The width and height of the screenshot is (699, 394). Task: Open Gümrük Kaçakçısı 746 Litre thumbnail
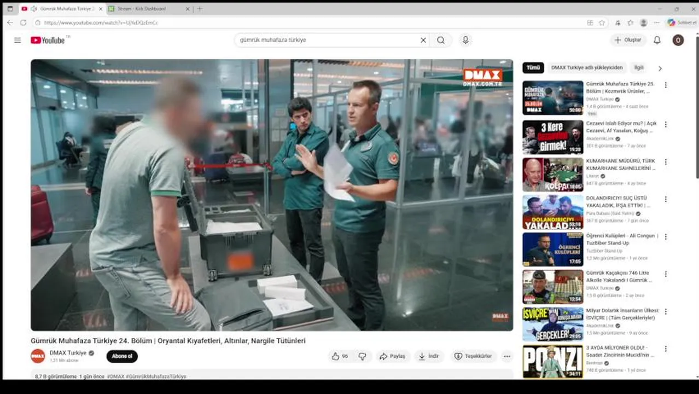tap(552, 286)
